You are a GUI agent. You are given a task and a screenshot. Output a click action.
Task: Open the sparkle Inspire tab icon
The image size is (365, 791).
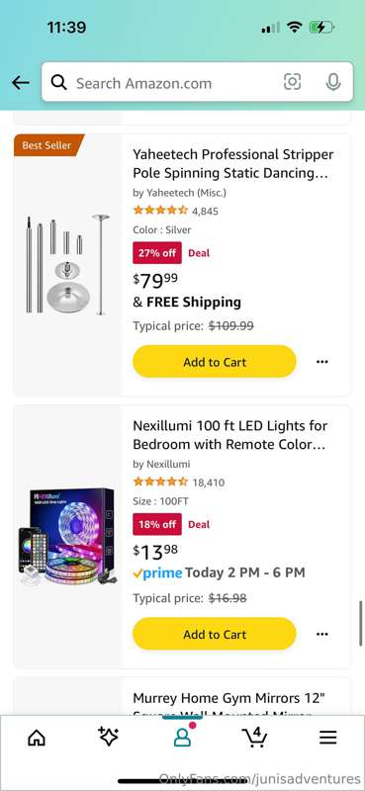point(109,737)
